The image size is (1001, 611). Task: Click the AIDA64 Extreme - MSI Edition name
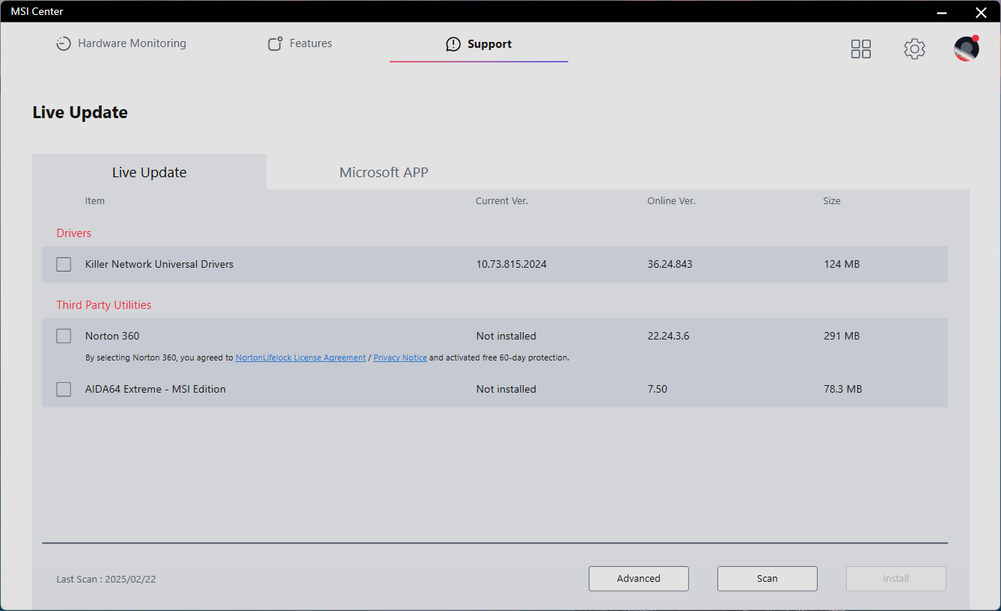[156, 389]
